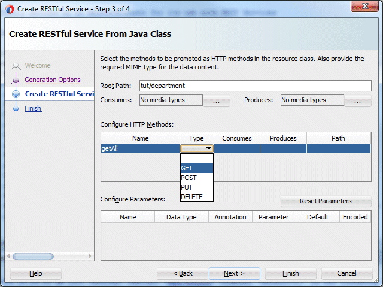
Task: Choose DELETE from the Type dropdown
Action: (197, 197)
